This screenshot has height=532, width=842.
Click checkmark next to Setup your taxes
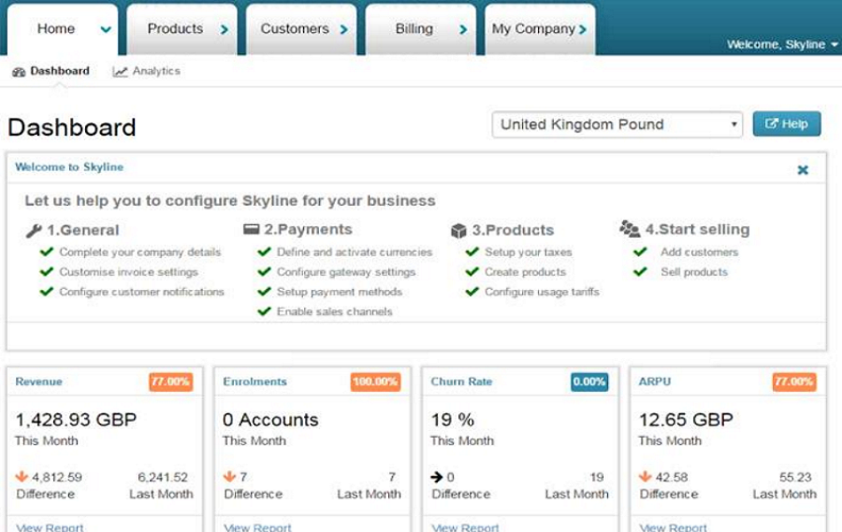(472, 252)
